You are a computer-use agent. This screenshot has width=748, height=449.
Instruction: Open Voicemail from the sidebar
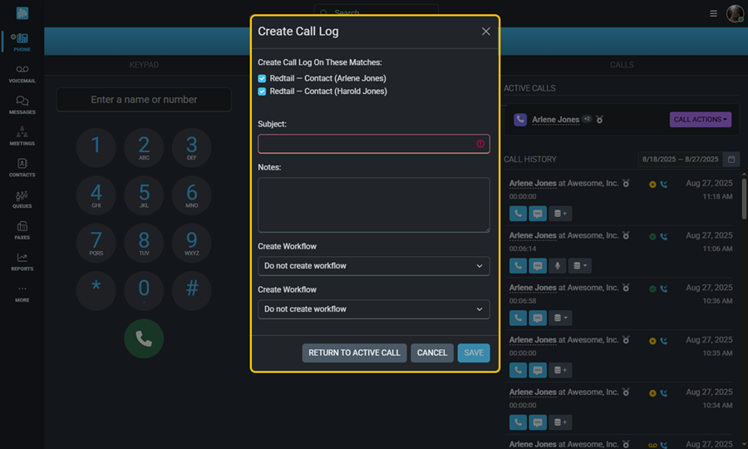pos(22,73)
